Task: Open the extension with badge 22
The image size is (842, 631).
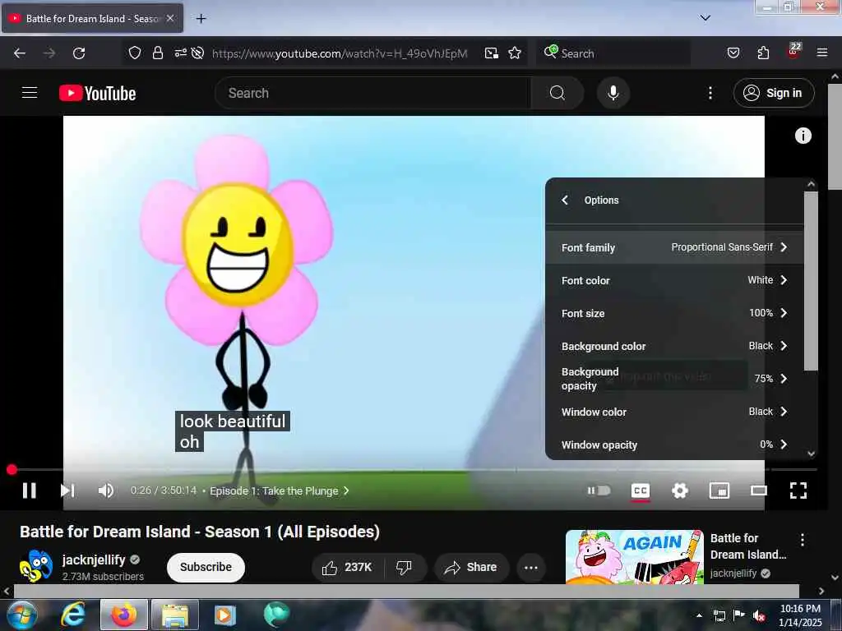Action: click(793, 50)
